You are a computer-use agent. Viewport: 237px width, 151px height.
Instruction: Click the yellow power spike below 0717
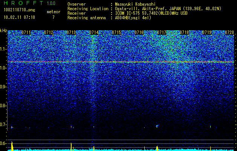click(x=157, y=148)
